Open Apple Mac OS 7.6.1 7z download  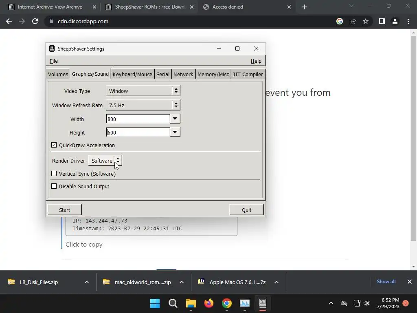click(237, 282)
